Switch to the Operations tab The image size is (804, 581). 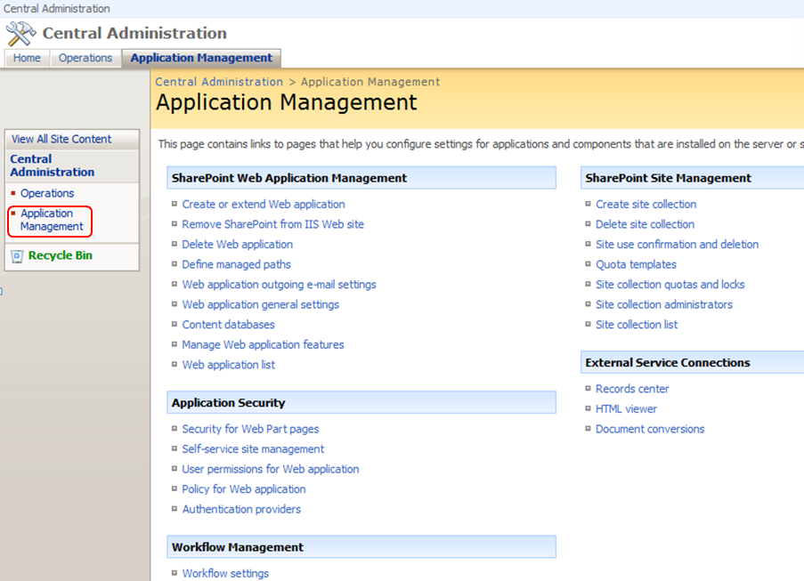[85, 58]
